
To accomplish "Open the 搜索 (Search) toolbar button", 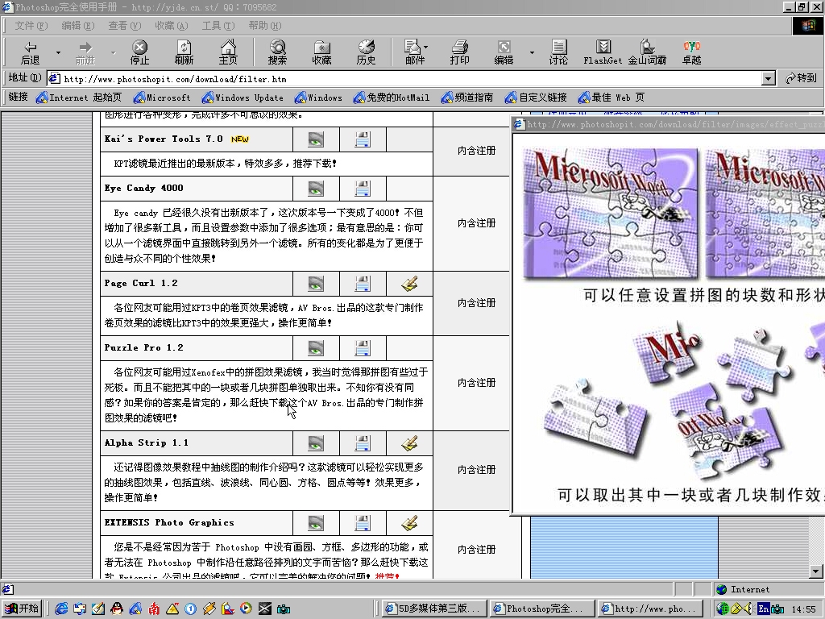I will coord(277,52).
